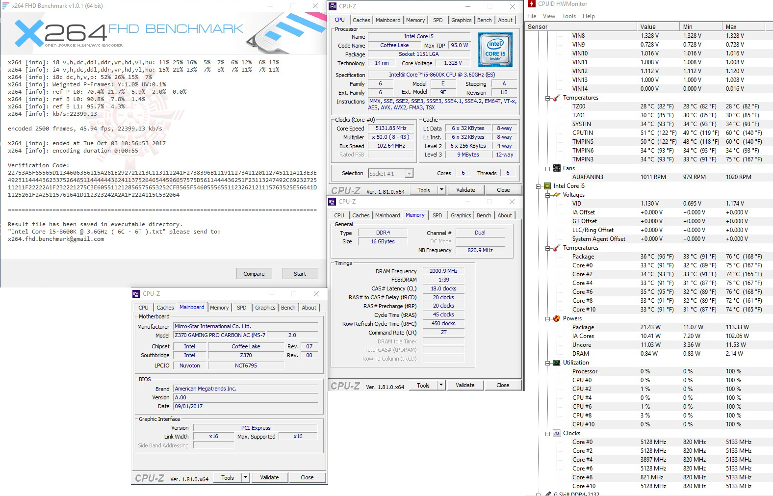
Task: Click the DRAM Frequency 2000.9 MHz field
Action: [x=443, y=271]
